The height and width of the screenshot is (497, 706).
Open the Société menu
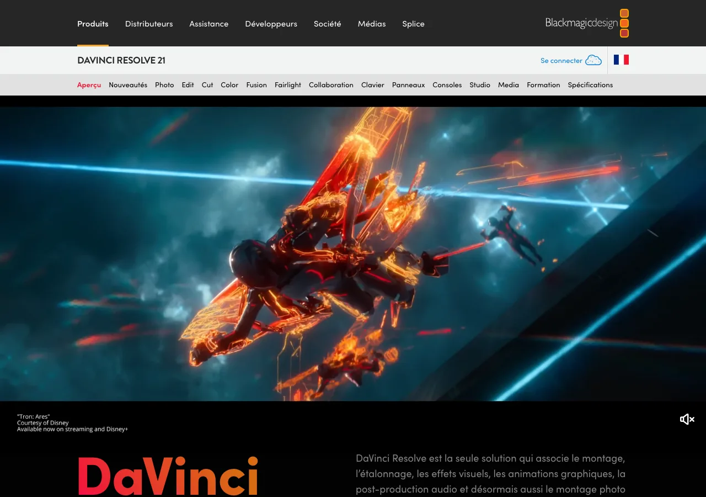pyautogui.click(x=328, y=24)
